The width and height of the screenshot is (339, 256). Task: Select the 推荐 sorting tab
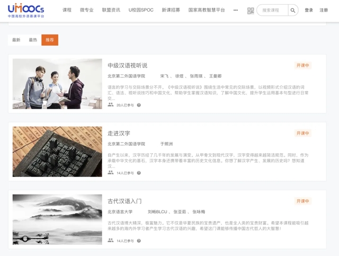[50, 40]
